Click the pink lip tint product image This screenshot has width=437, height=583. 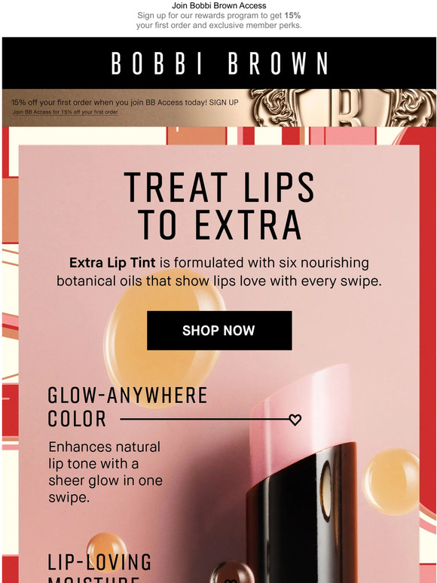(x=302, y=474)
